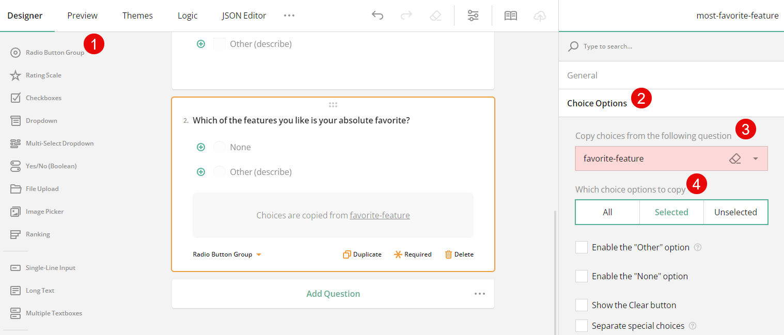
Task: Undo the last change
Action: click(378, 15)
